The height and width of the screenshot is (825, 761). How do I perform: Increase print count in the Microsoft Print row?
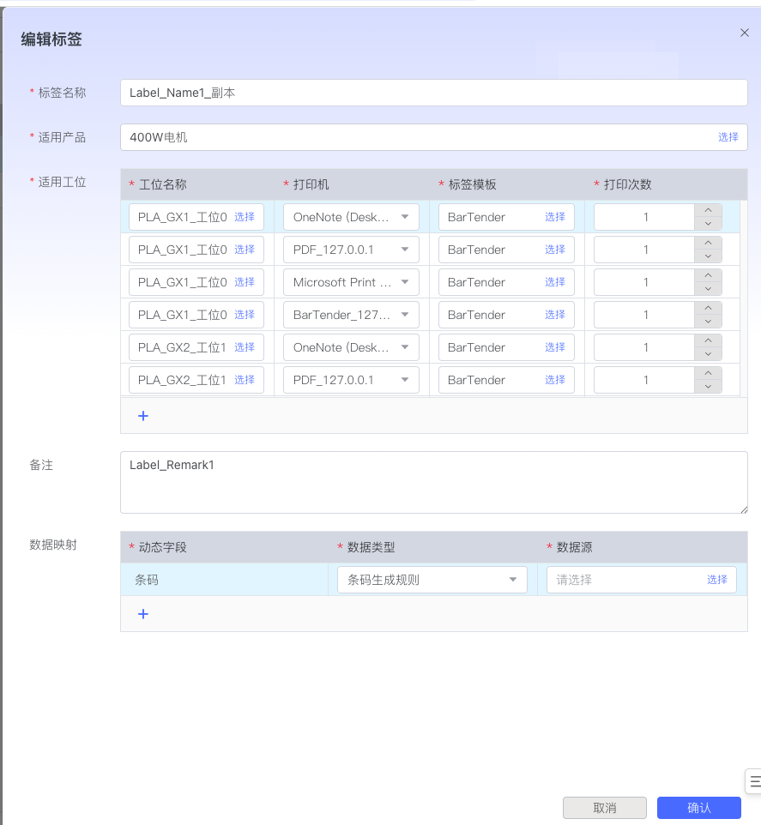point(708,275)
